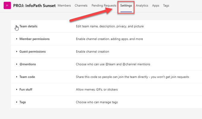Go to the Pending Requests tab
The image size is (202, 119).
point(104,6)
